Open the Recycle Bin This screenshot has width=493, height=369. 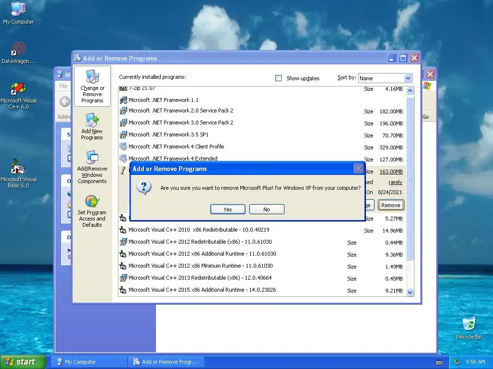click(x=469, y=328)
